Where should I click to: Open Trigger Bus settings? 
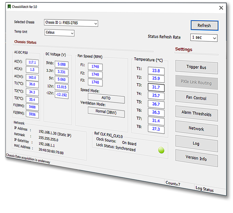pos(196,67)
